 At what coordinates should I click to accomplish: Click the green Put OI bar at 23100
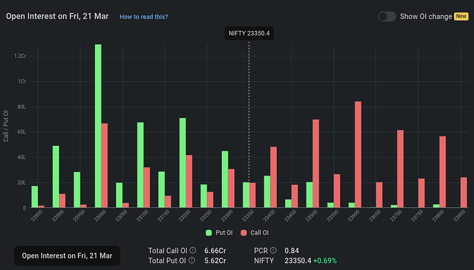click(140, 165)
